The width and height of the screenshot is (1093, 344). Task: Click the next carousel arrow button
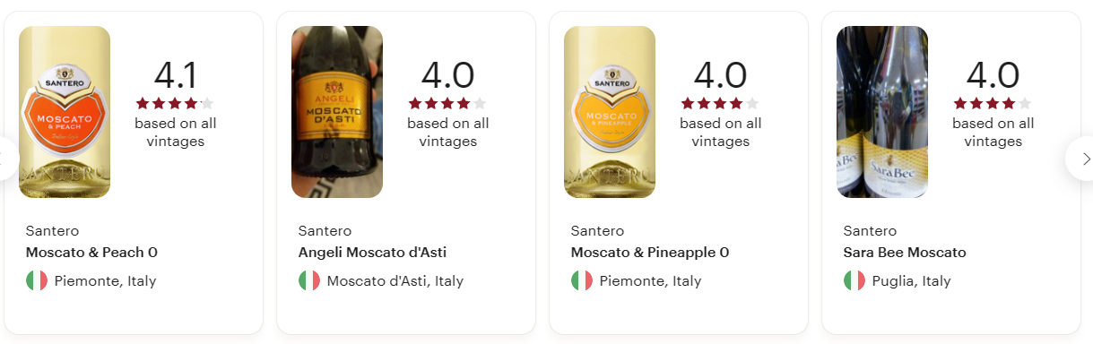(x=1081, y=159)
